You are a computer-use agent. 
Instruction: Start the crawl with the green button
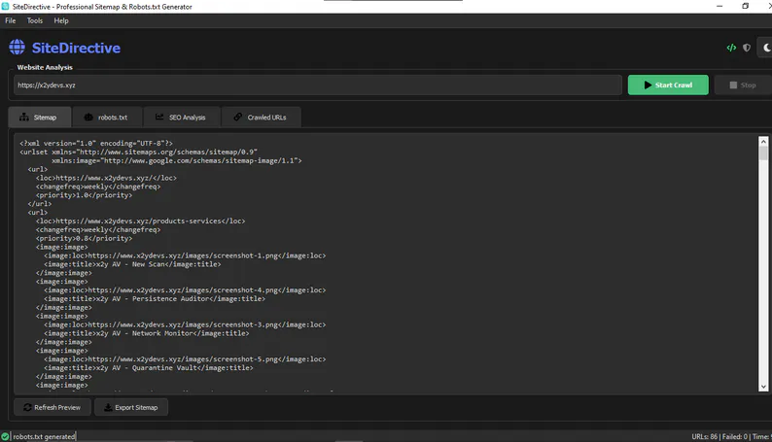pos(668,85)
